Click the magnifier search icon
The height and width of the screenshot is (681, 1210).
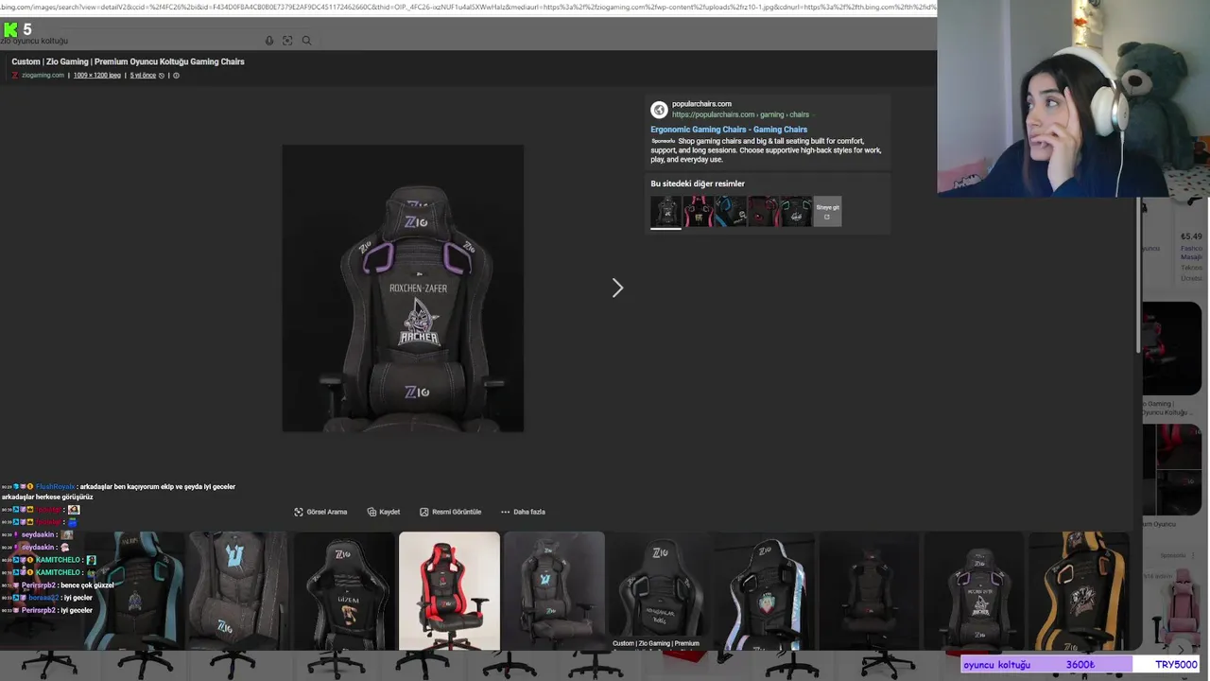[306, 41]
